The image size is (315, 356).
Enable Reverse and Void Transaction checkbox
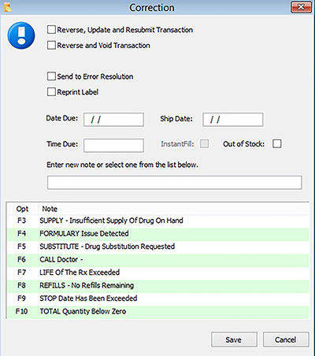tap(51, 45)
